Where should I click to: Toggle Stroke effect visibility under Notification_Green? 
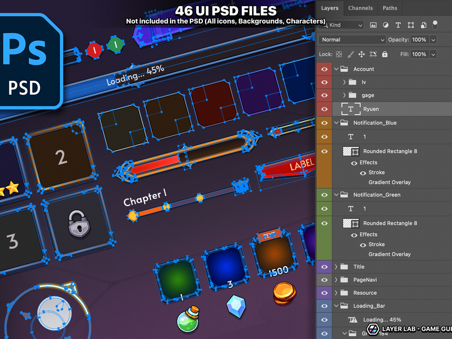pos(363,245)
